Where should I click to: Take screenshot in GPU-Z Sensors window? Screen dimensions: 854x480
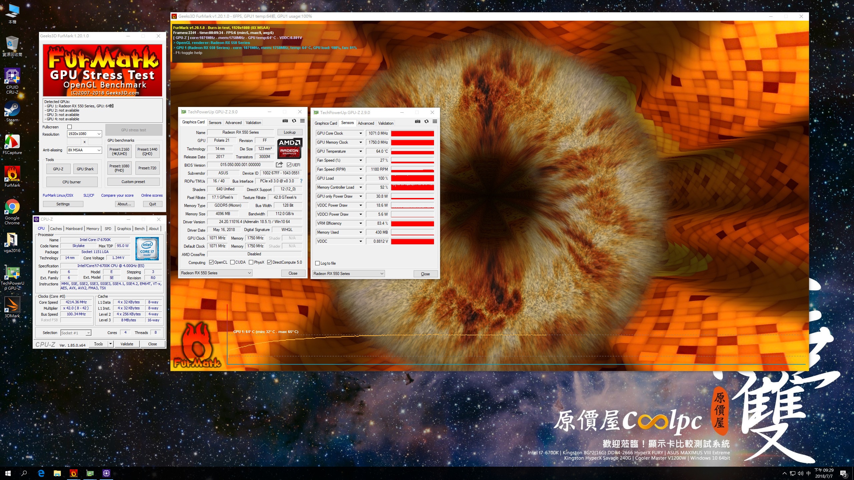tap(418, 121)
